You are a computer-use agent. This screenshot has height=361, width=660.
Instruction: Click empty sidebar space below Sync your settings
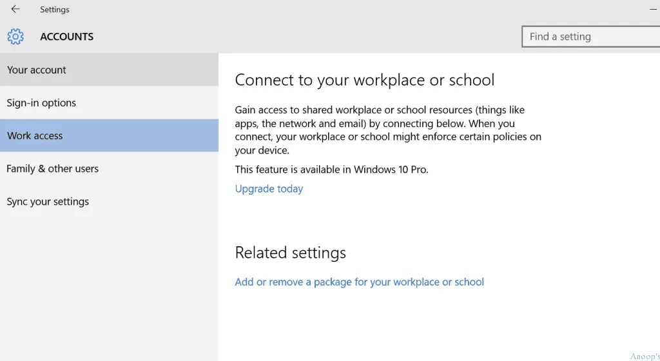pyautogui.click(x=109, y=284)
